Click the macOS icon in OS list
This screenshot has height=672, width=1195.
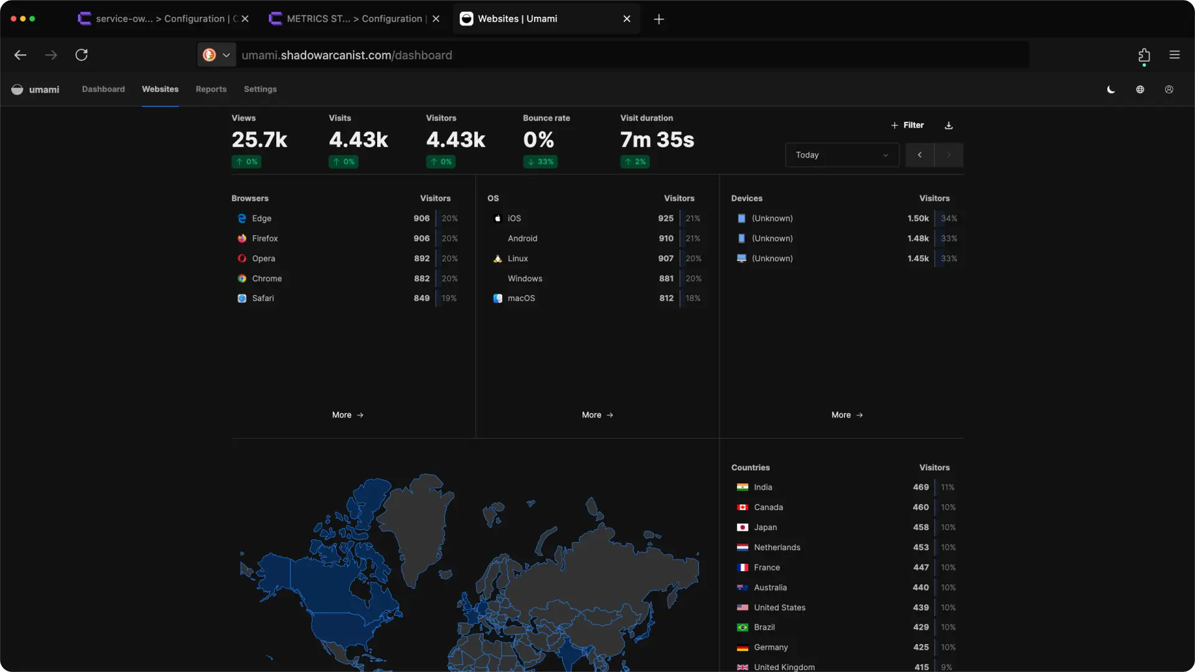[498, 298]
